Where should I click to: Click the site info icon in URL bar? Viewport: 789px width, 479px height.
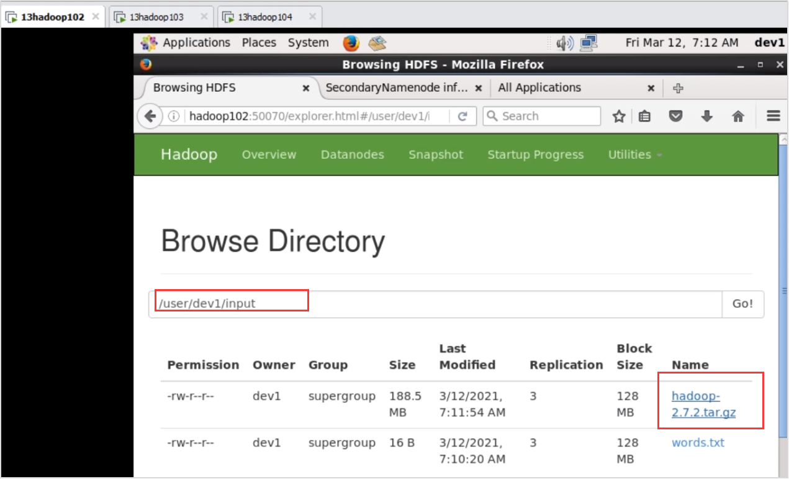coord(174,116)
